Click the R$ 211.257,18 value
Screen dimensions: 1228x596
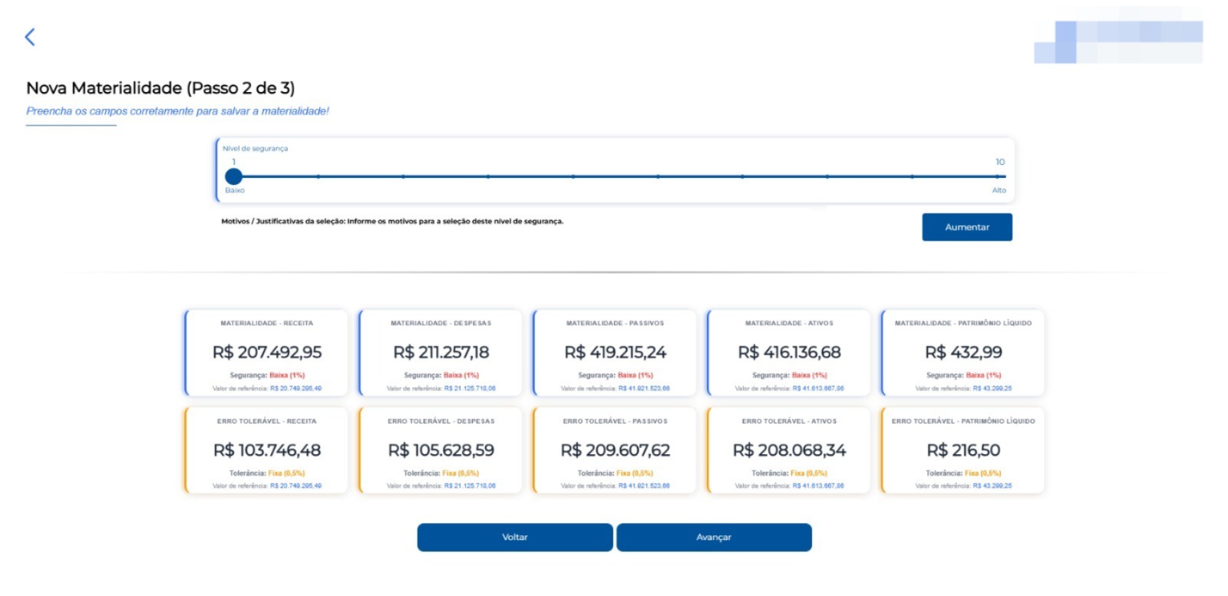tap(441, 352)
